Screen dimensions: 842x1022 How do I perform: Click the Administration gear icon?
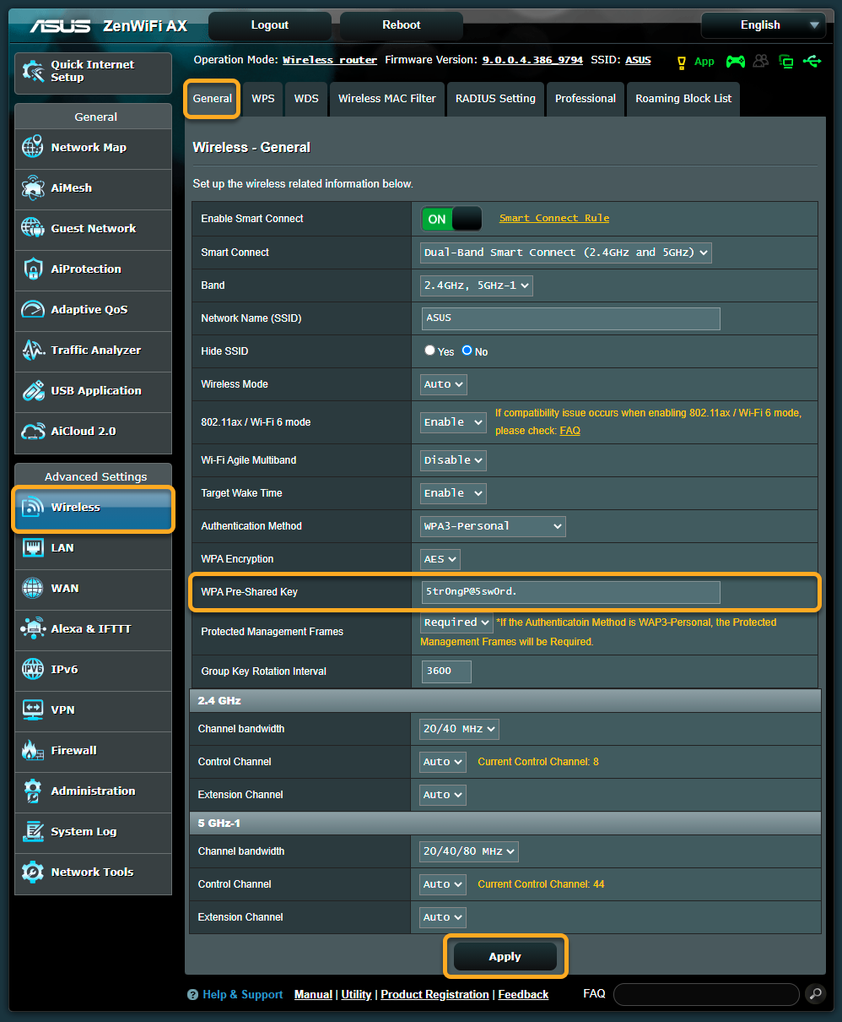pos(33,791)
